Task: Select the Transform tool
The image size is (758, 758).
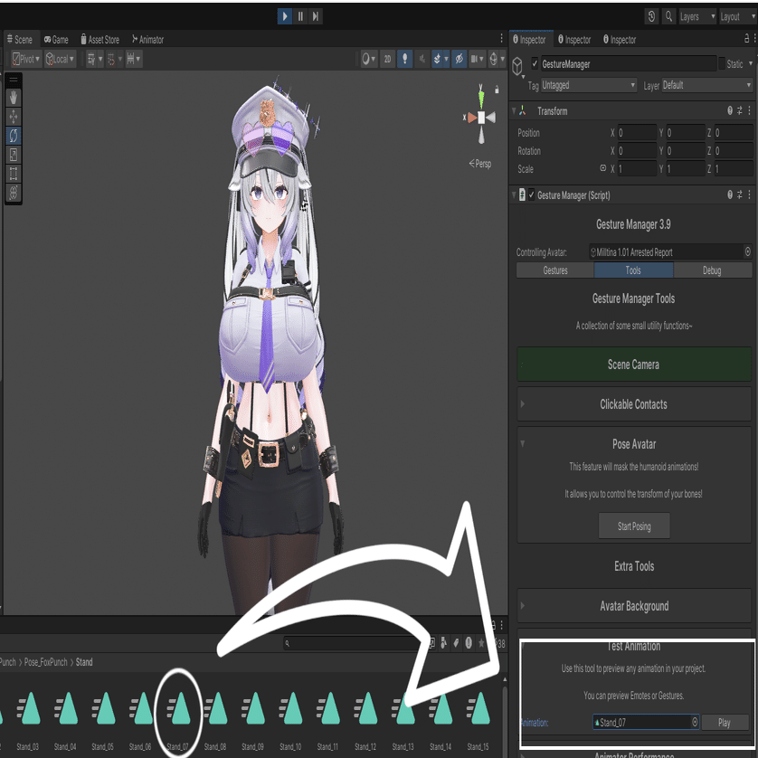Action: [13, 193]
